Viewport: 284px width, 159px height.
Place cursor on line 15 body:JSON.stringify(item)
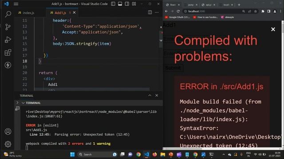coord(82,44)
